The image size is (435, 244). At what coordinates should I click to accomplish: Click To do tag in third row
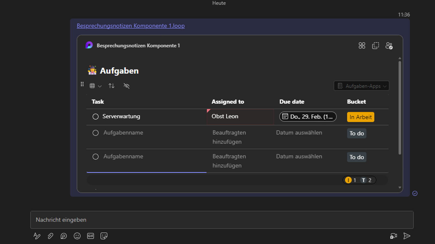click(x=357, y=157)
